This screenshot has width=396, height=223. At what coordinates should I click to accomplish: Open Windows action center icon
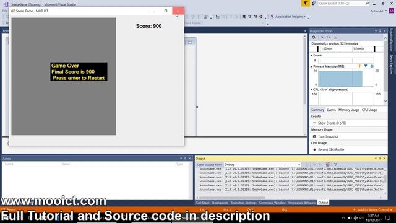388,217
